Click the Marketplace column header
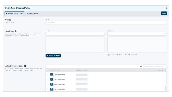 55,70
